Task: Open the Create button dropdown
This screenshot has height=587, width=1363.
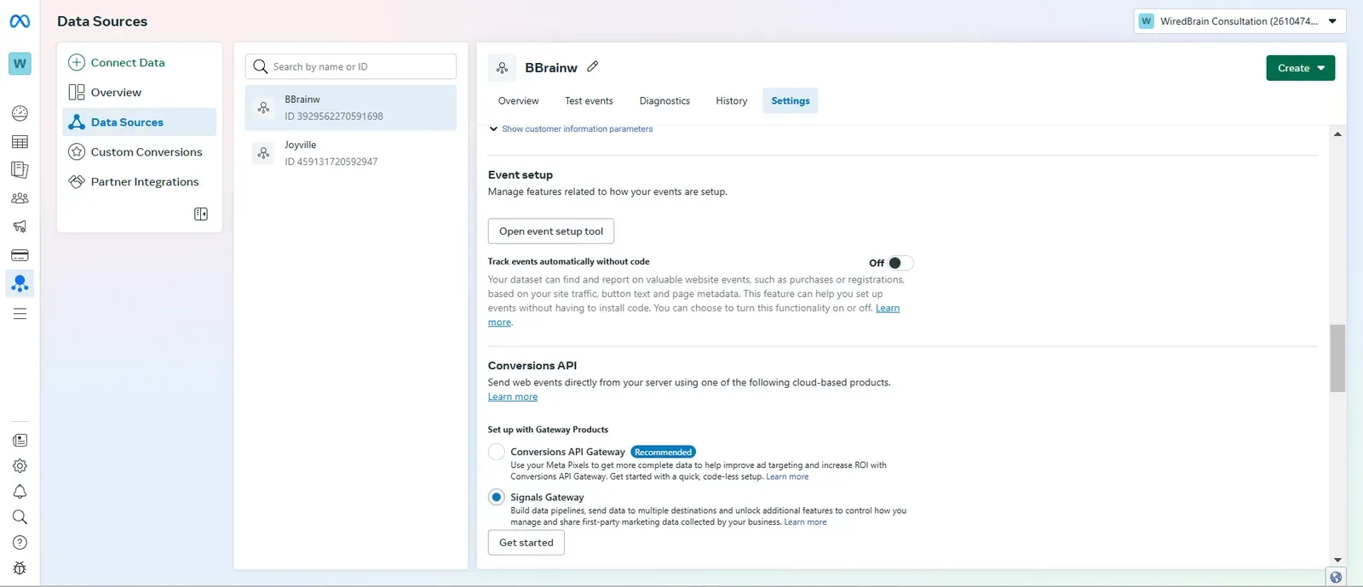Action: [x=1300, y=68]
